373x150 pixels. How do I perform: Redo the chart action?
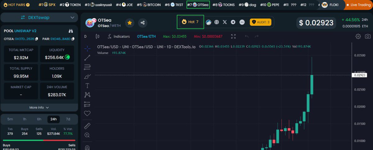pos(256,36)
